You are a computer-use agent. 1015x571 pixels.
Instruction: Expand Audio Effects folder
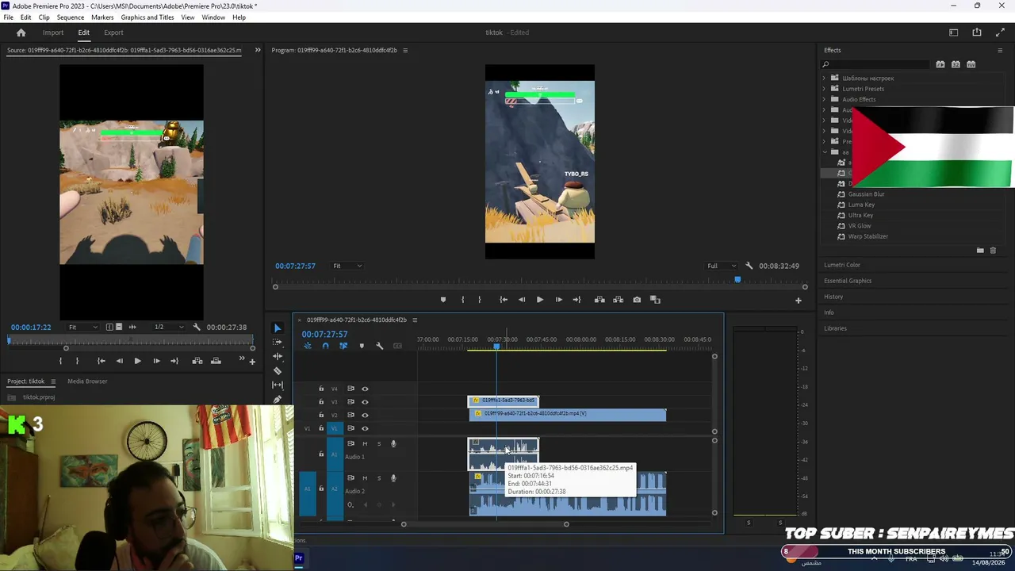coord(824,99)
